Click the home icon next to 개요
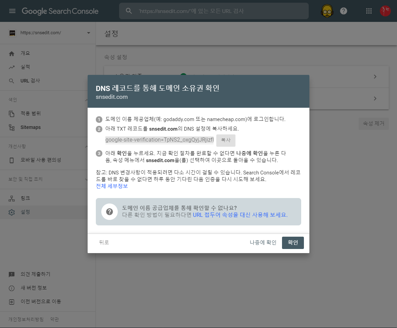This screenshot has height=328, width=397. pyautogui.click(x=12, y=53)
